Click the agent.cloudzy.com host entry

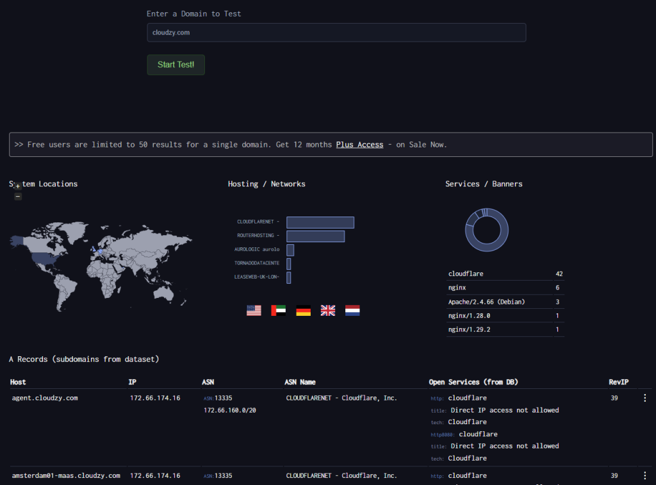click(45, 398)
